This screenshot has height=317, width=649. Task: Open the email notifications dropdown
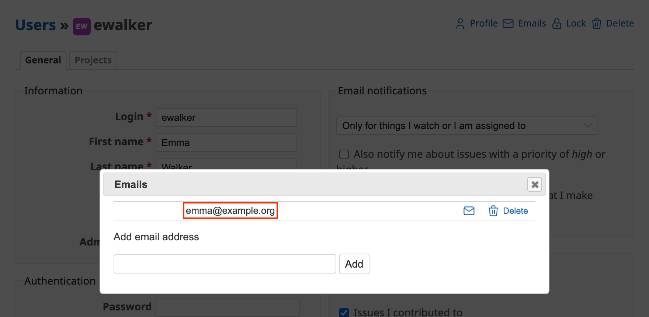pos(467,126)
